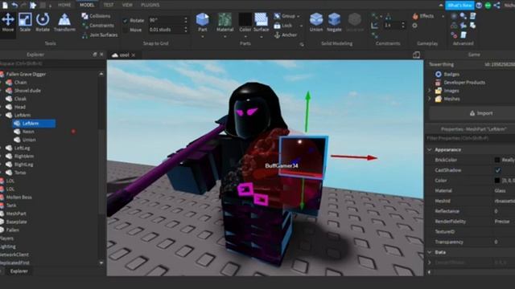Click Explorer scrollbar down arrow

tap(101, 263)
